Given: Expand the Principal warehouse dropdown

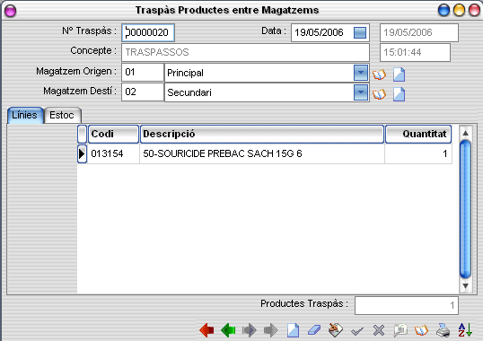Looking at the screenshot, I should pyautogui.click(x=360, y=73).
